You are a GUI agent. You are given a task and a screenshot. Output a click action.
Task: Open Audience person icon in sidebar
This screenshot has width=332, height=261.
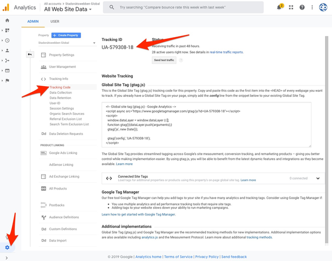click(7, 51)
